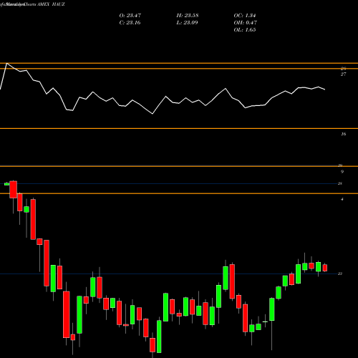The width and height of the screenshot is (358, 358).
Task: Click the final red candlestick on the chart
Action: coord(325,268)
